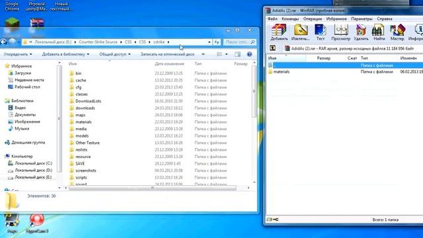The height and width of the screenshot is (238, 423).
Task: Select the Other Texture folder
Action: pos(87,143)
